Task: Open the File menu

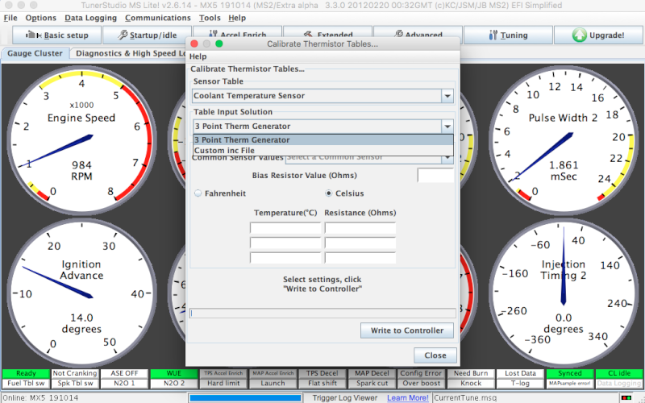Action: [10, 18]
